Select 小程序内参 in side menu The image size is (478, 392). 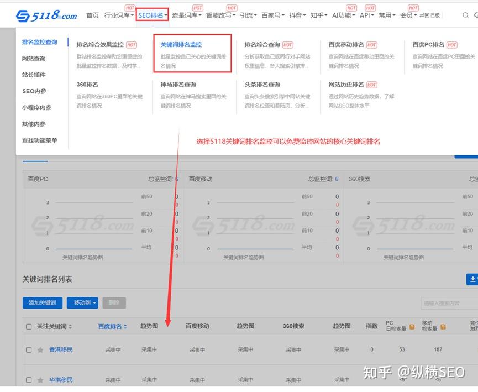36,108
